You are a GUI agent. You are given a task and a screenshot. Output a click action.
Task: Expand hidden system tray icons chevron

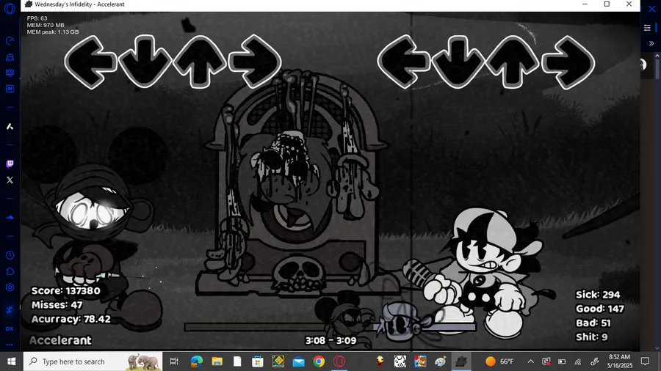[531, 361]
